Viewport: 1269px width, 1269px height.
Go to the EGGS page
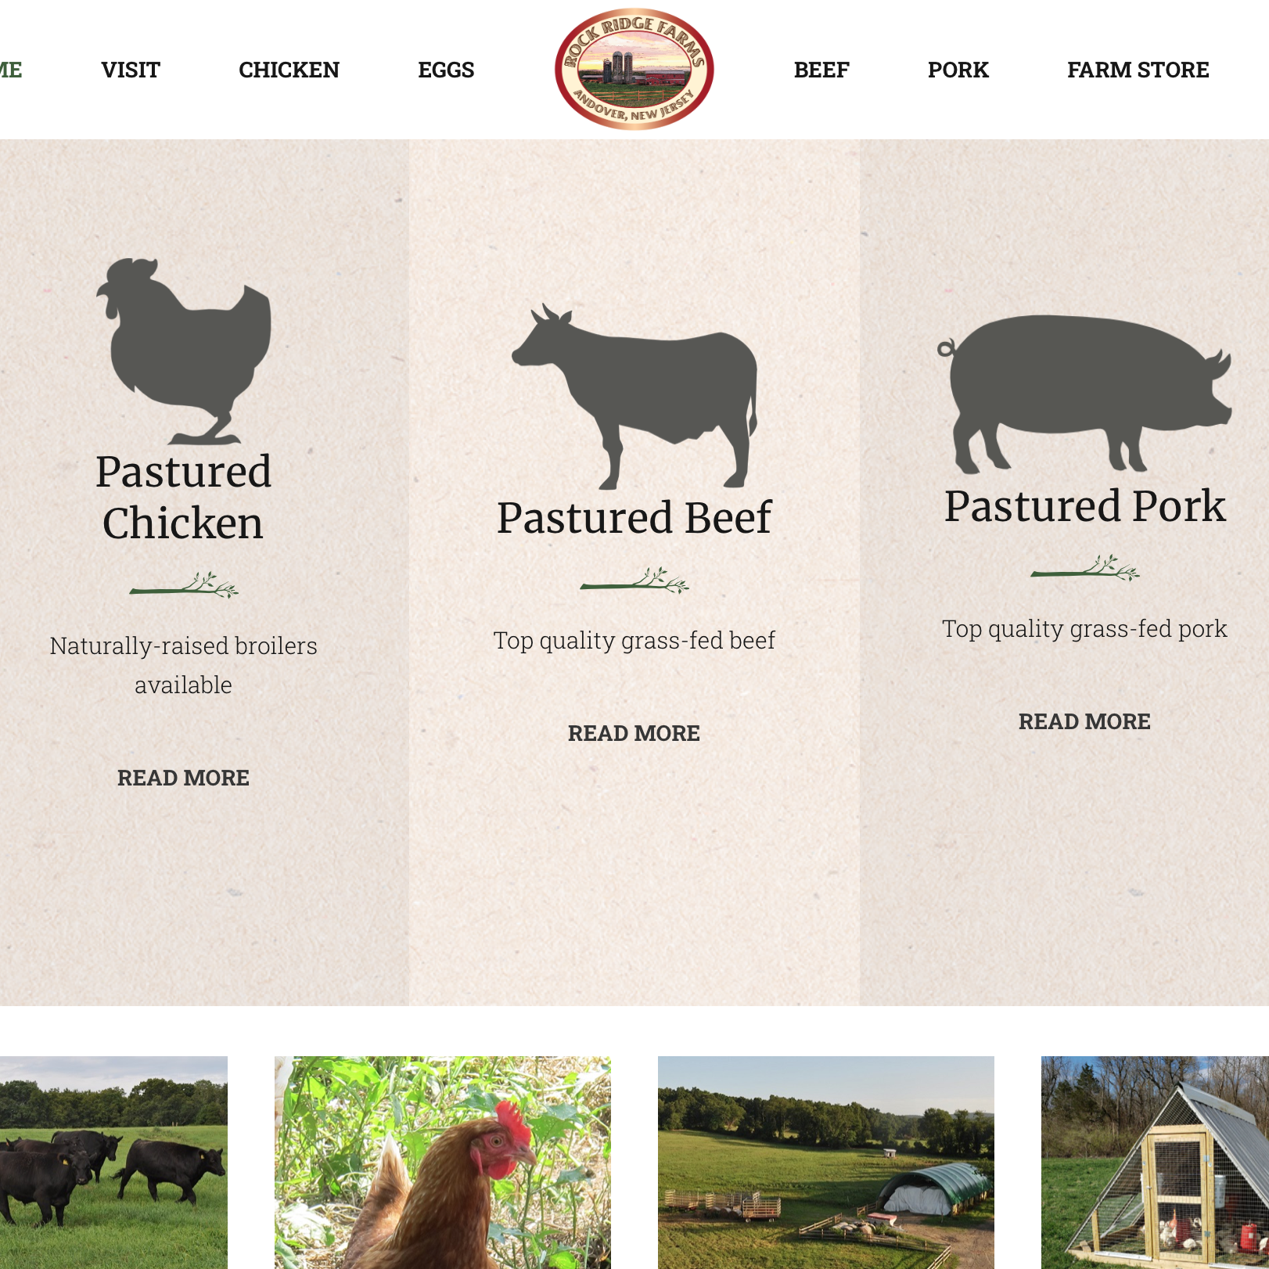click(x=446, y=70)
